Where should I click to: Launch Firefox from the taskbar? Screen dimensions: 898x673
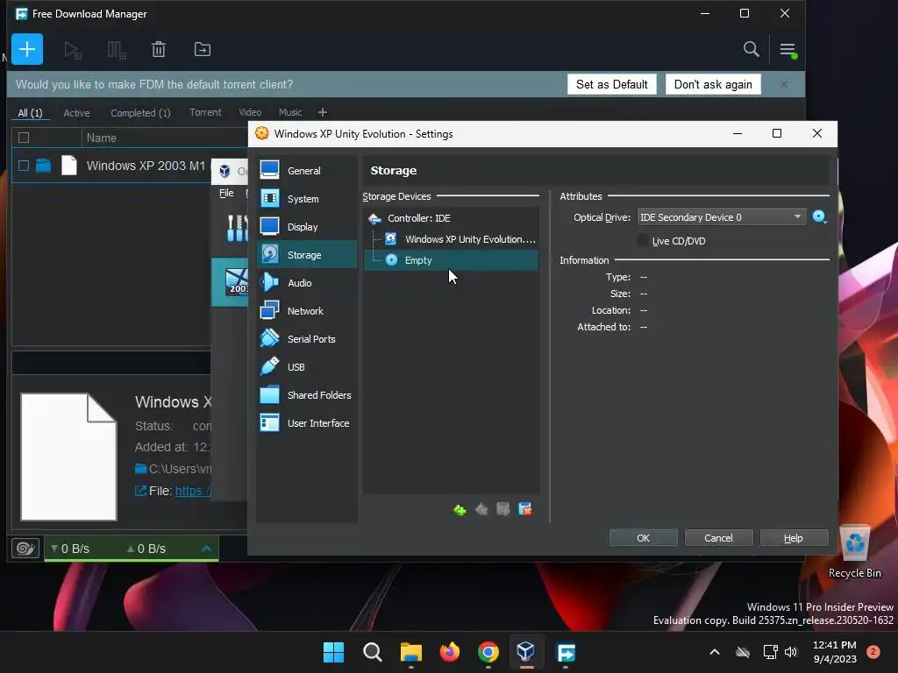click(450, 652)
